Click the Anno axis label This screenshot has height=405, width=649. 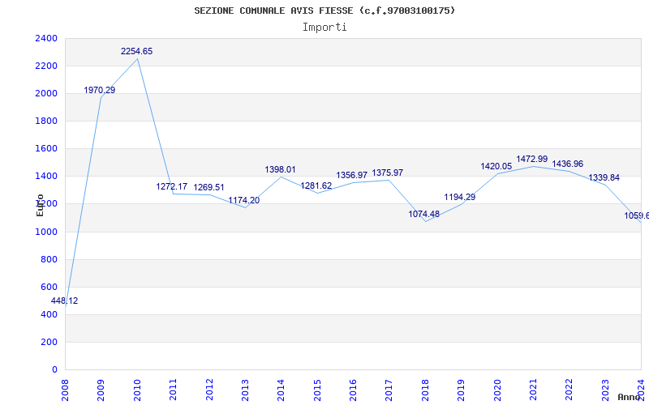(x=630, y=397)
